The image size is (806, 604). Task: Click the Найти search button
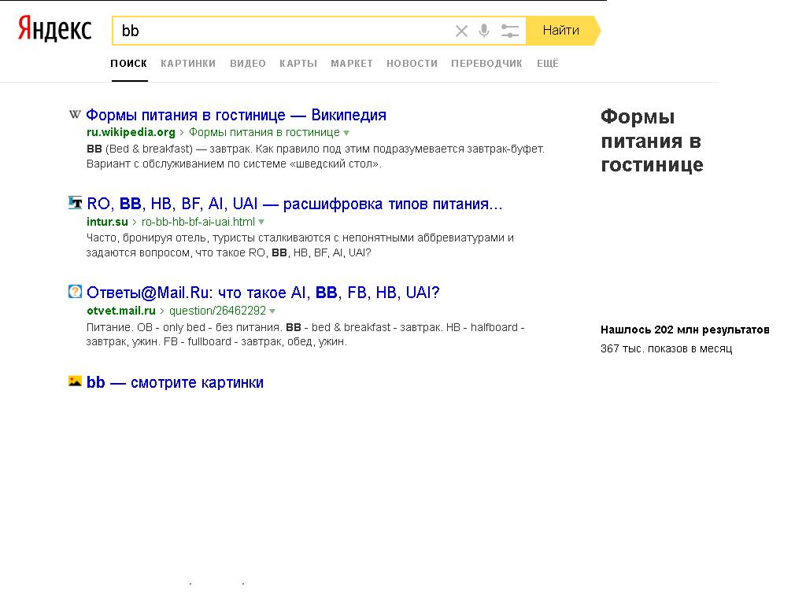(x=562, y=31)
